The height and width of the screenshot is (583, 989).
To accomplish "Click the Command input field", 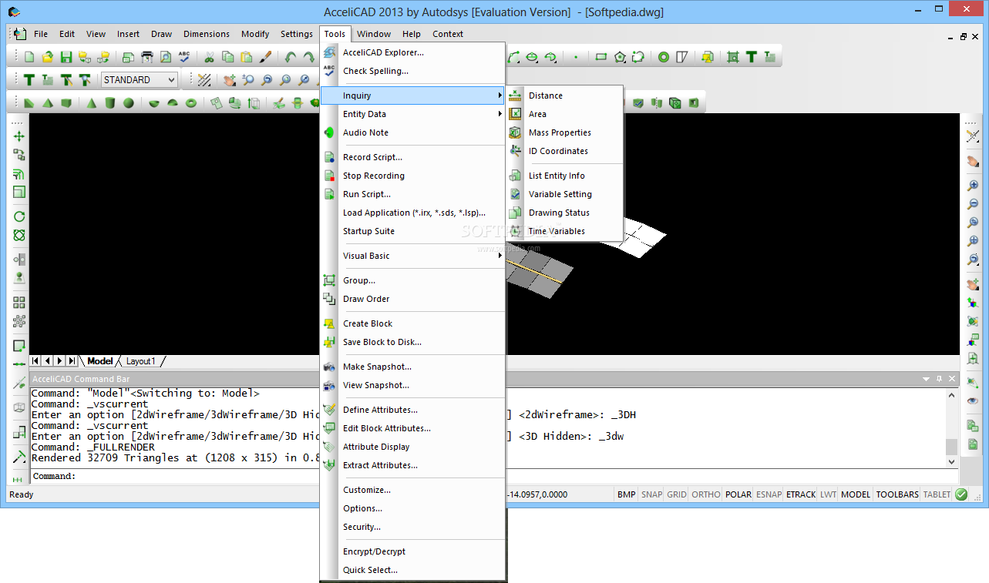I will pyautogui.click(x=493, y=476).
